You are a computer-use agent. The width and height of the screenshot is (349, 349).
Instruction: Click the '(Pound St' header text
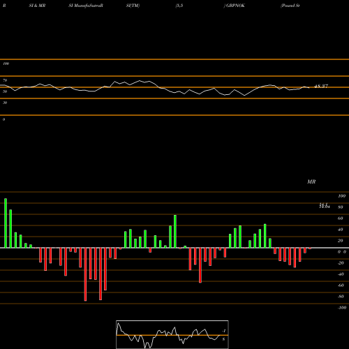click(x=290, y=6)
